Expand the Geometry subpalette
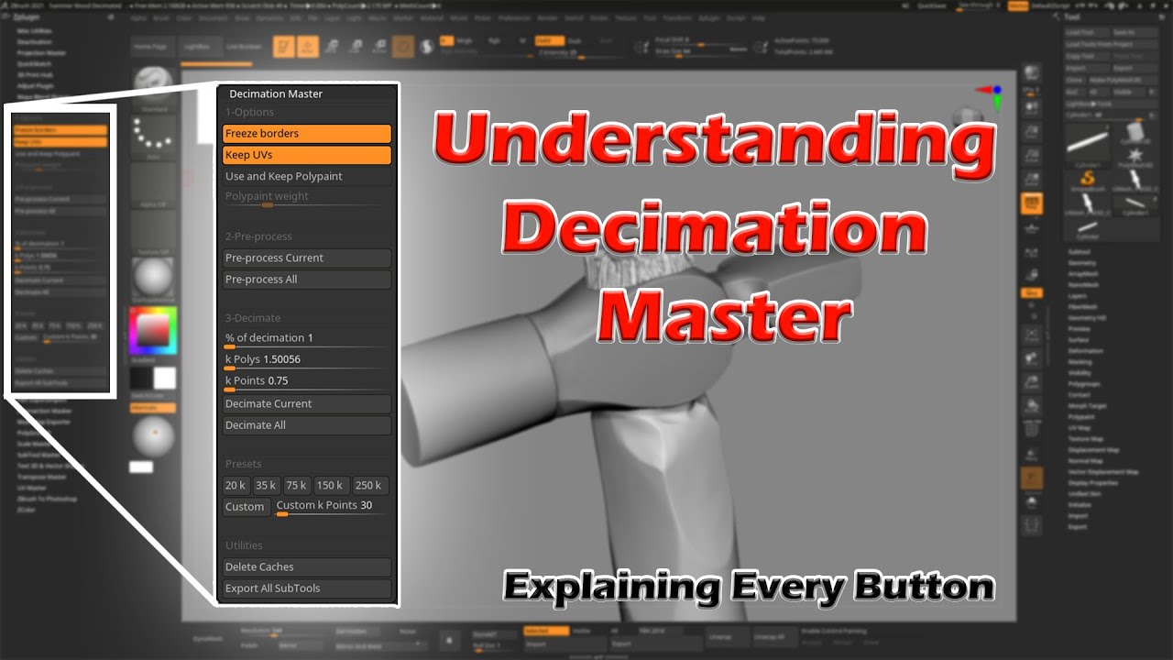1173x660 pixels. point(1081,263)
